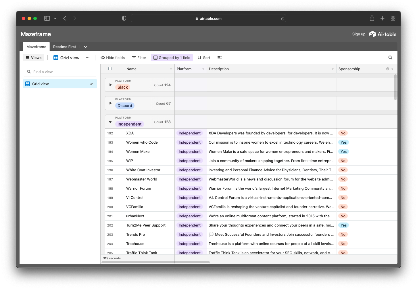
Task: Reload the page with refresh icon
Action: point(283,19)
